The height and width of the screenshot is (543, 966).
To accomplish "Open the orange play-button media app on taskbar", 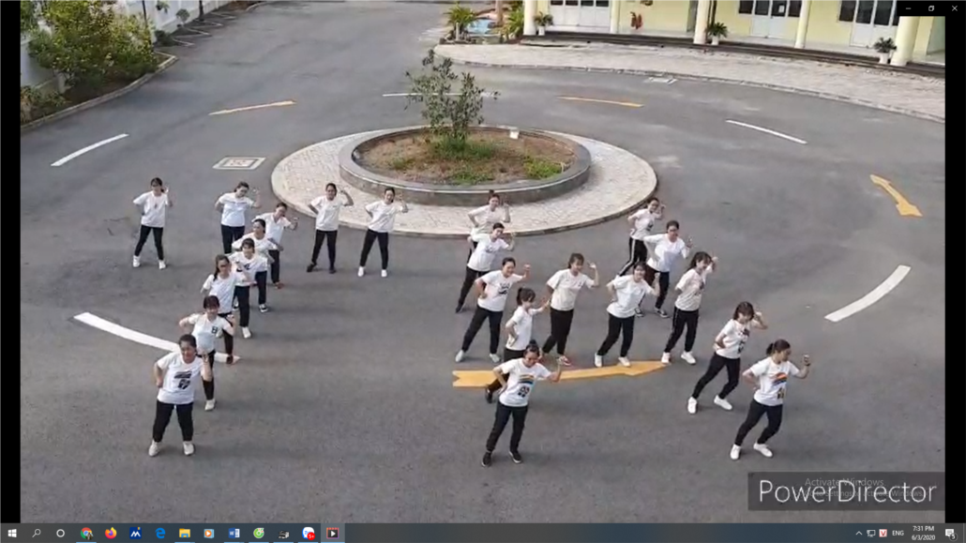I will pyautogui.click(x=209, y=533).
